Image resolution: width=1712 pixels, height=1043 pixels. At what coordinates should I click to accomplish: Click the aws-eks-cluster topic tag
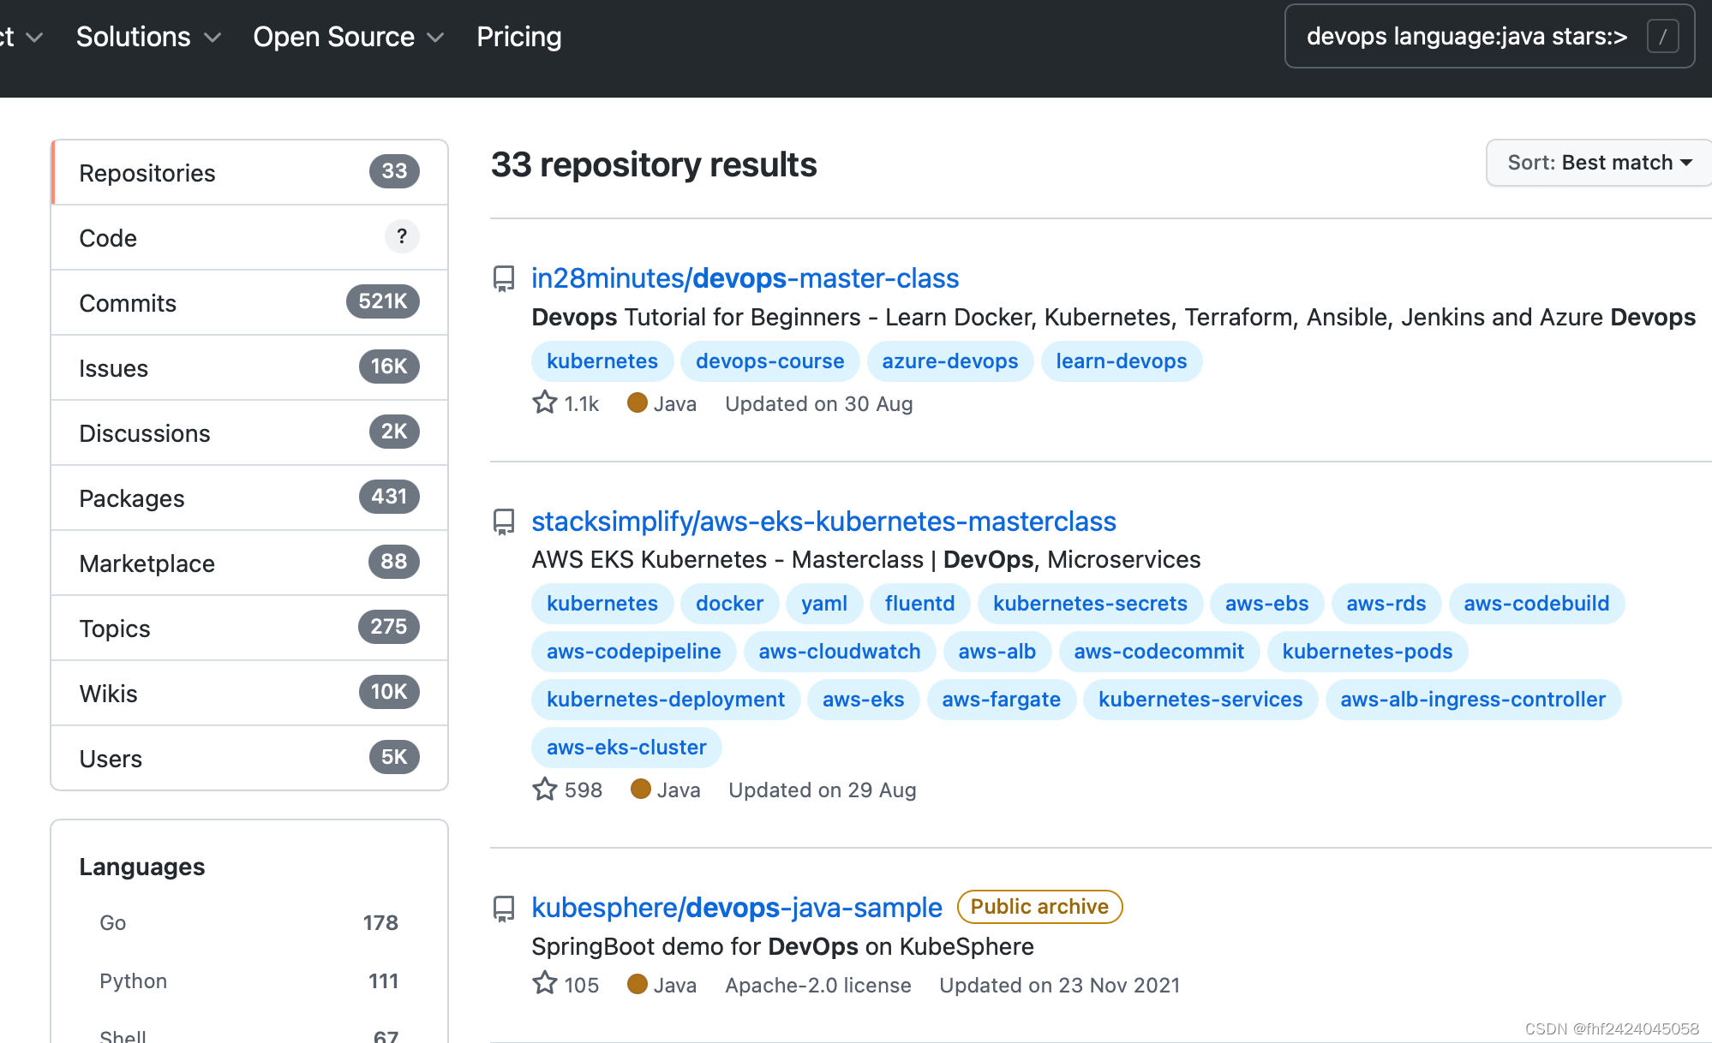pyautogui.click(x=626, y=748)
